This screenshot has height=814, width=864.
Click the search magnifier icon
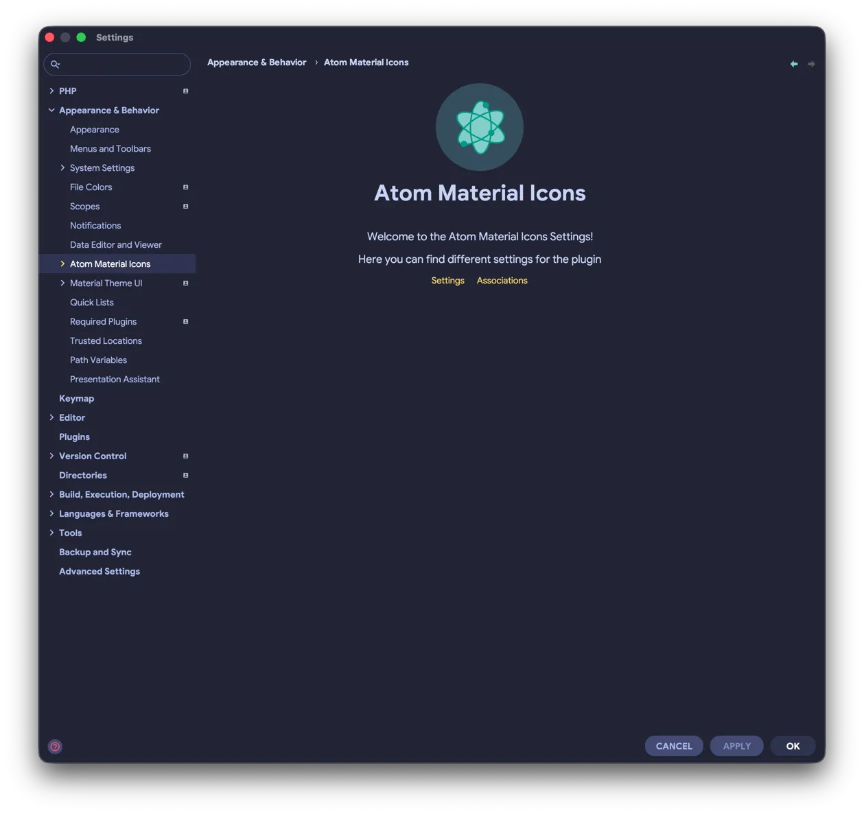pos(56,64)
